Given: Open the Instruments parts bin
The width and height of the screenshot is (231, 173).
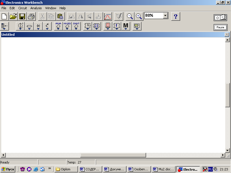Looking at the screenshot, I should [x=137, y=26].
